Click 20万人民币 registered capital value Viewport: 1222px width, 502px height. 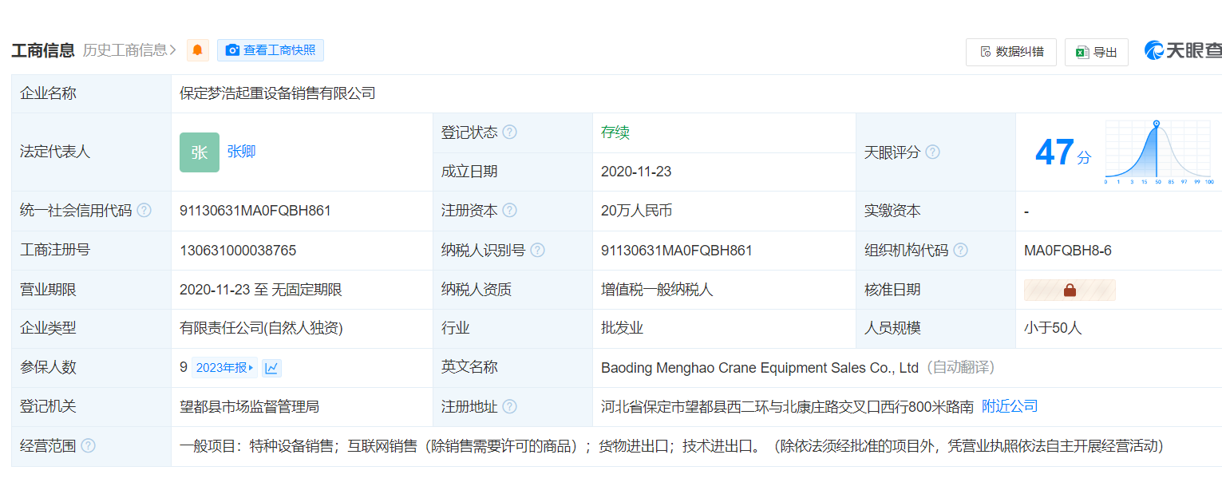[636, 211]
